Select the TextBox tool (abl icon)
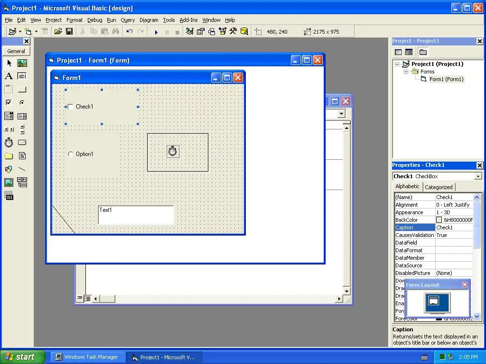Screen dimensions: 486x364 click(x=22, y=76)
